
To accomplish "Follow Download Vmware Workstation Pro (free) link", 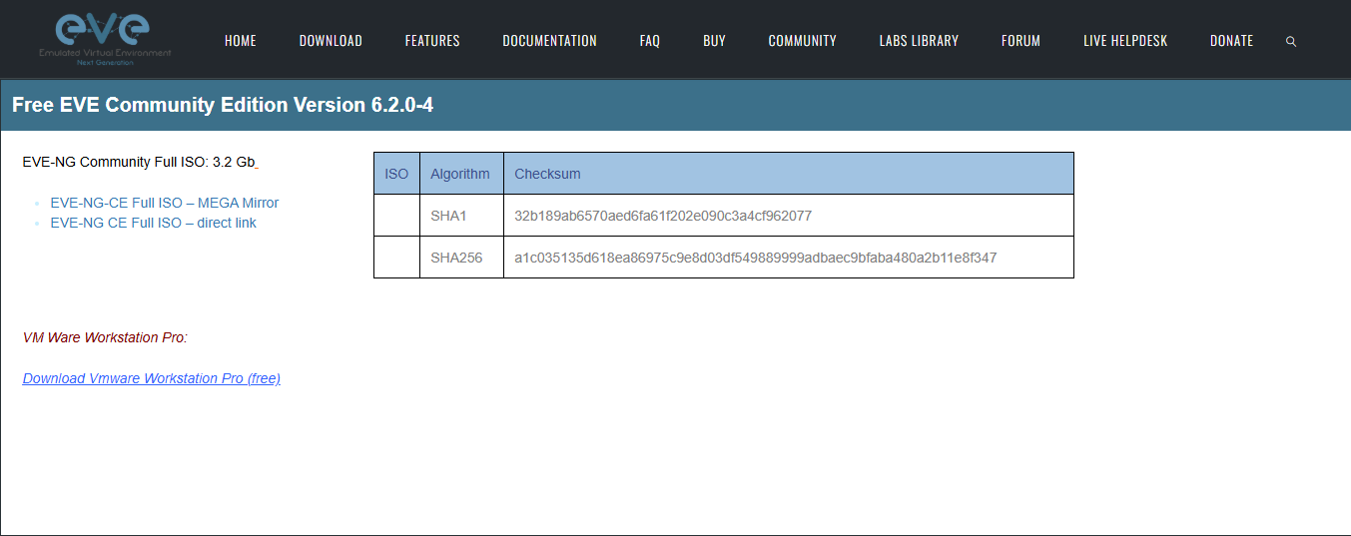I will (152, 378).
